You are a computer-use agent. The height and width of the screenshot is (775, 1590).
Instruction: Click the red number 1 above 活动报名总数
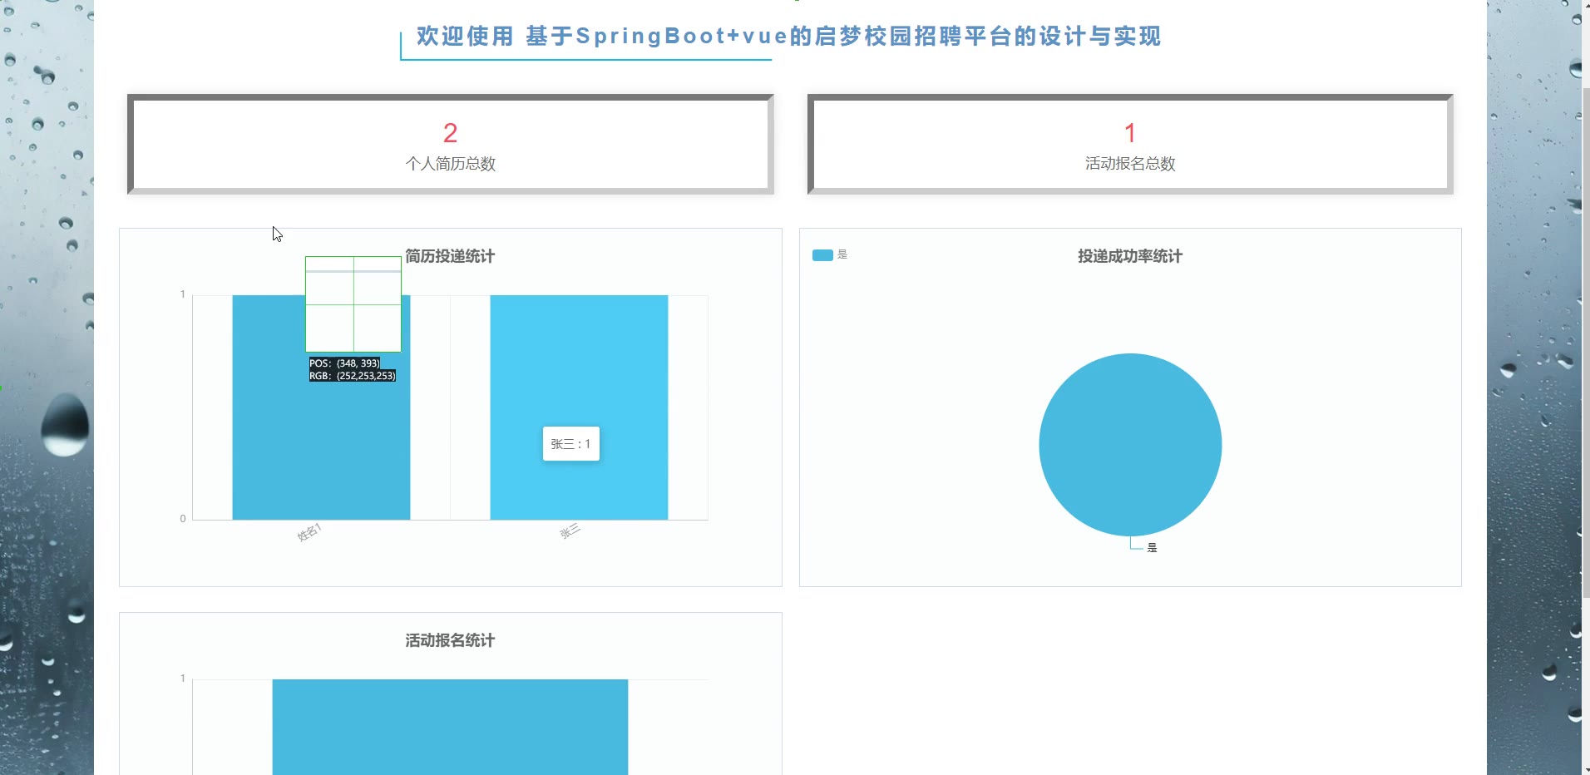pos(1130,133)
